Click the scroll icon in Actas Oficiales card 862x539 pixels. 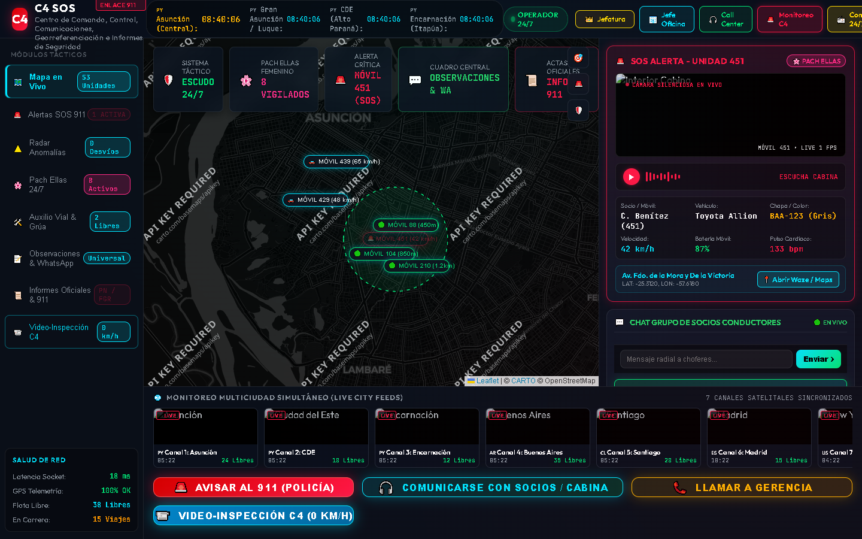[x=532, y=80]
